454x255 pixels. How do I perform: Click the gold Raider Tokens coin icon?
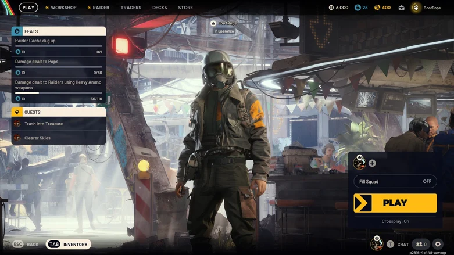(377, 8)
